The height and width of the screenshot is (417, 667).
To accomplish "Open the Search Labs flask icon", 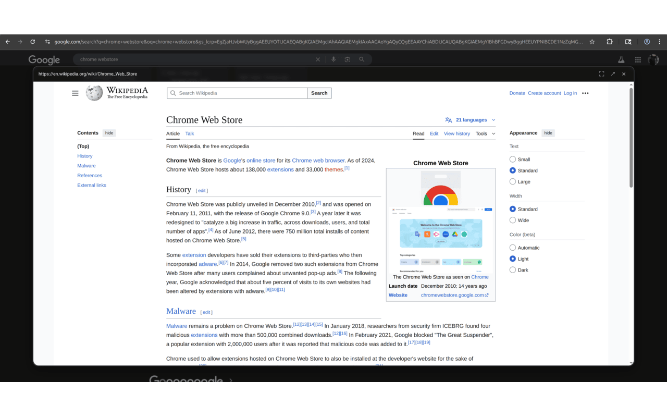I will pos(621,60).
